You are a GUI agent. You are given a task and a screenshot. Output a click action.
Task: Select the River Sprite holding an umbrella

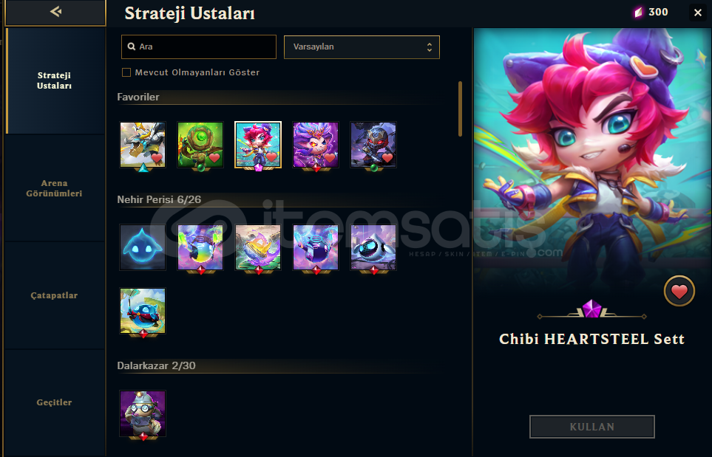(143, 311)
